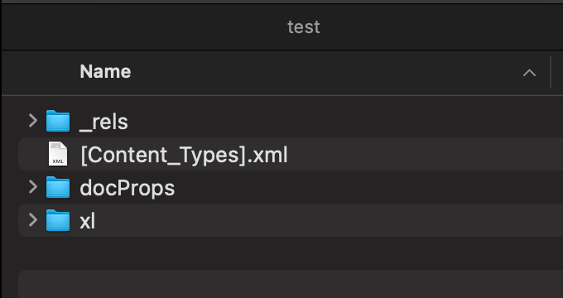
Task: Click the XML document icon for [Content_Types].xml
Action: (x=58, y=154)
